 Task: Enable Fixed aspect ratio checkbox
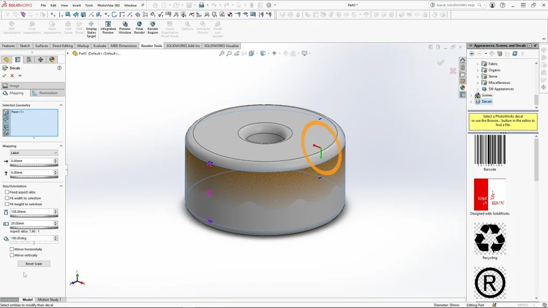[7, 192]
